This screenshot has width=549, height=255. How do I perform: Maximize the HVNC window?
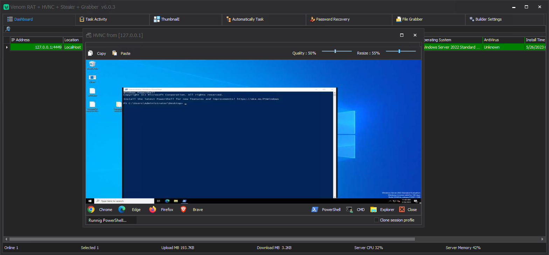(x=402, y=35)
